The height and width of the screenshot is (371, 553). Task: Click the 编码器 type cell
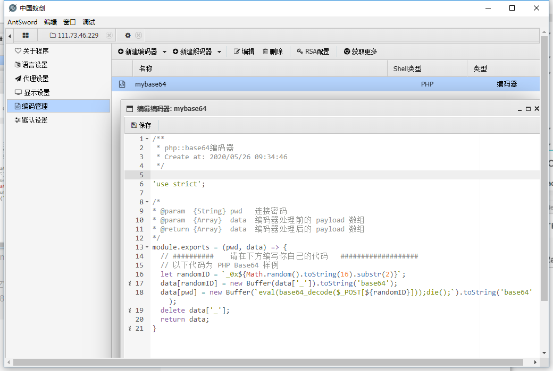click(507, 84)
